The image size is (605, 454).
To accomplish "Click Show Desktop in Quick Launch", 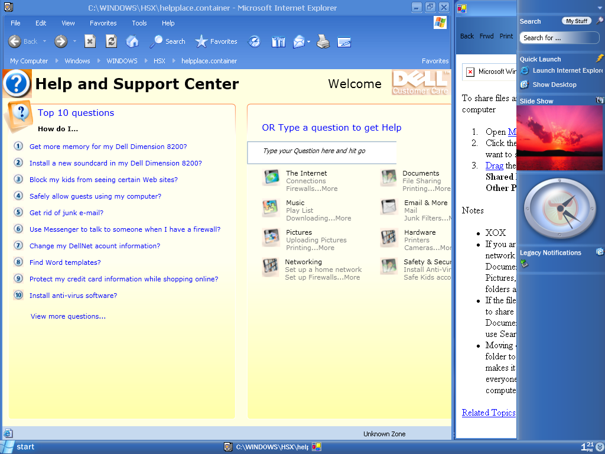I will (548, 85).
